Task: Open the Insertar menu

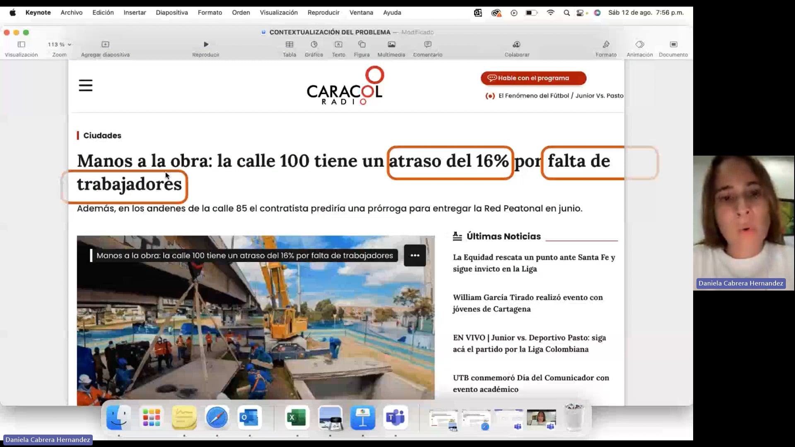Action: [135, 12]
